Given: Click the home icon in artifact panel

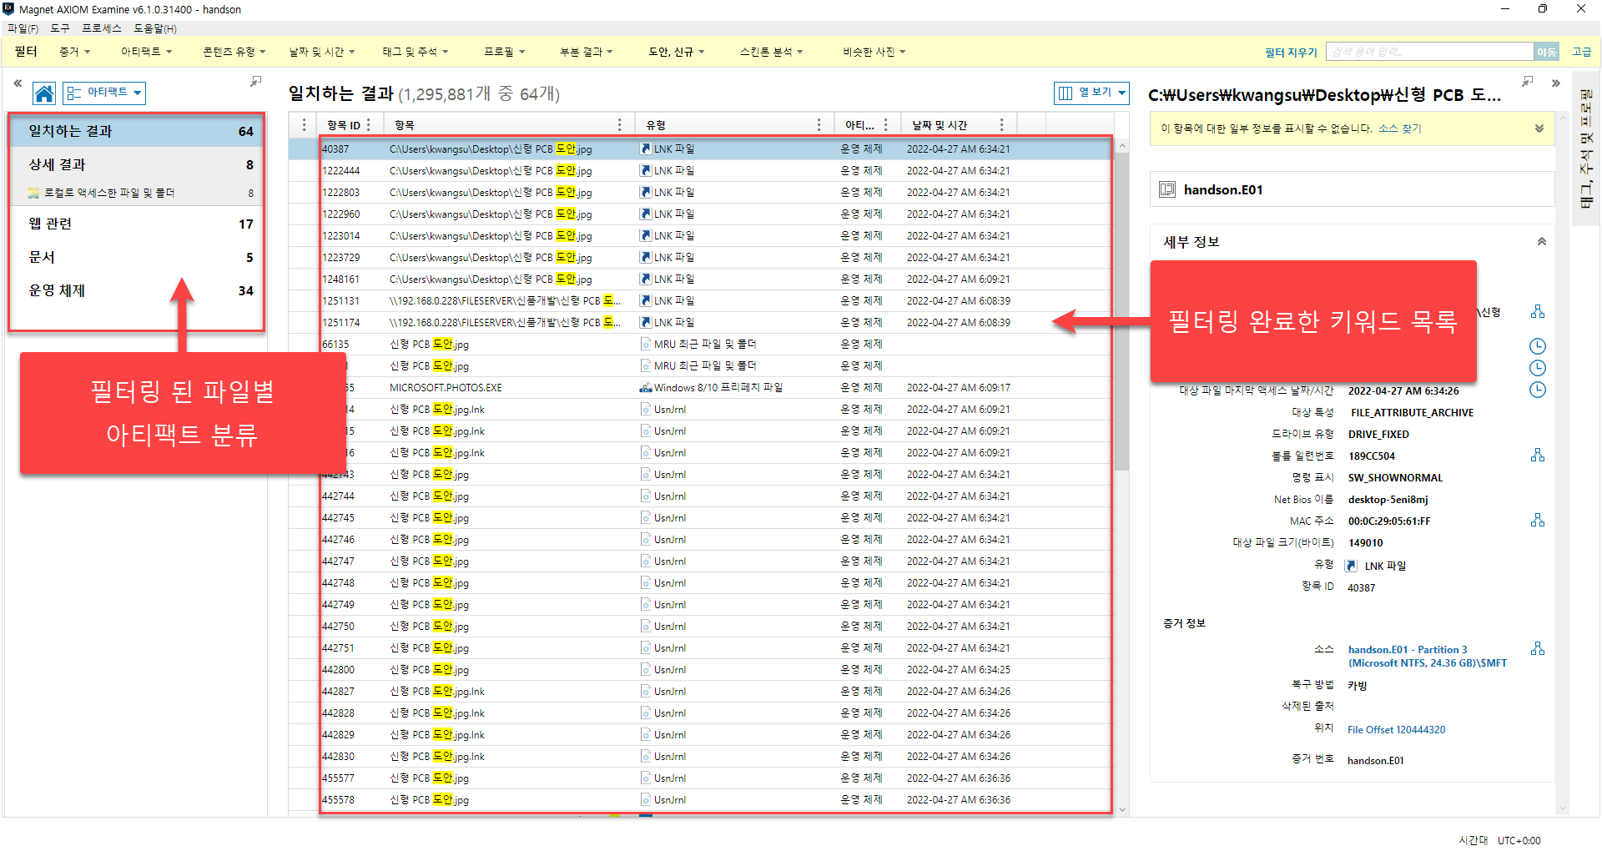Looking at the screenshot, I should point(44,93).
